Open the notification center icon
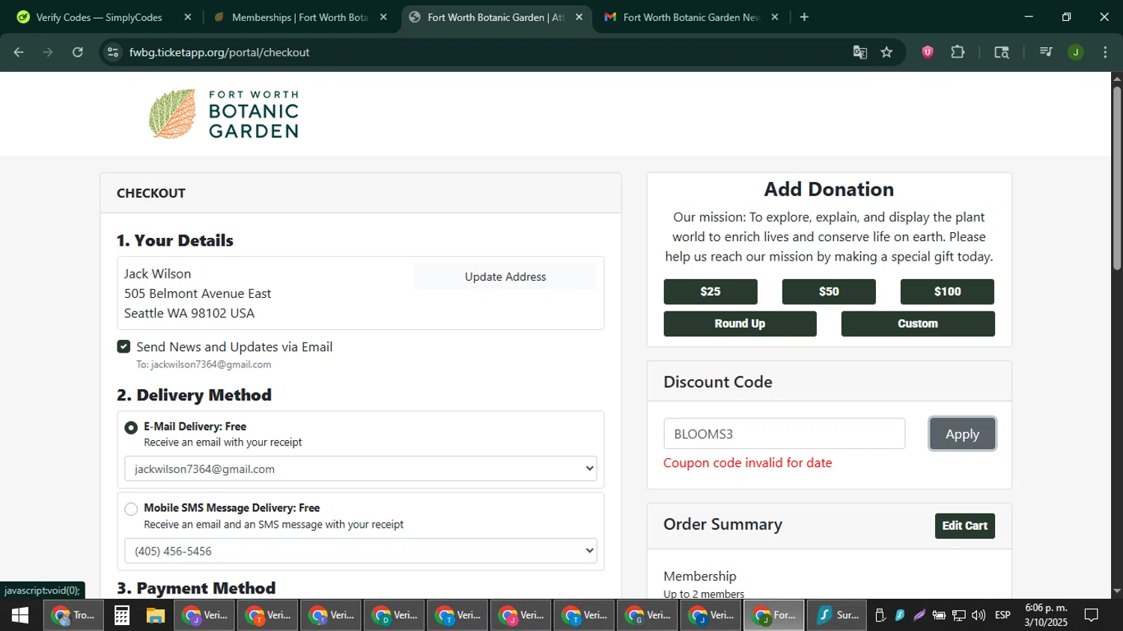 [1092, 615]
